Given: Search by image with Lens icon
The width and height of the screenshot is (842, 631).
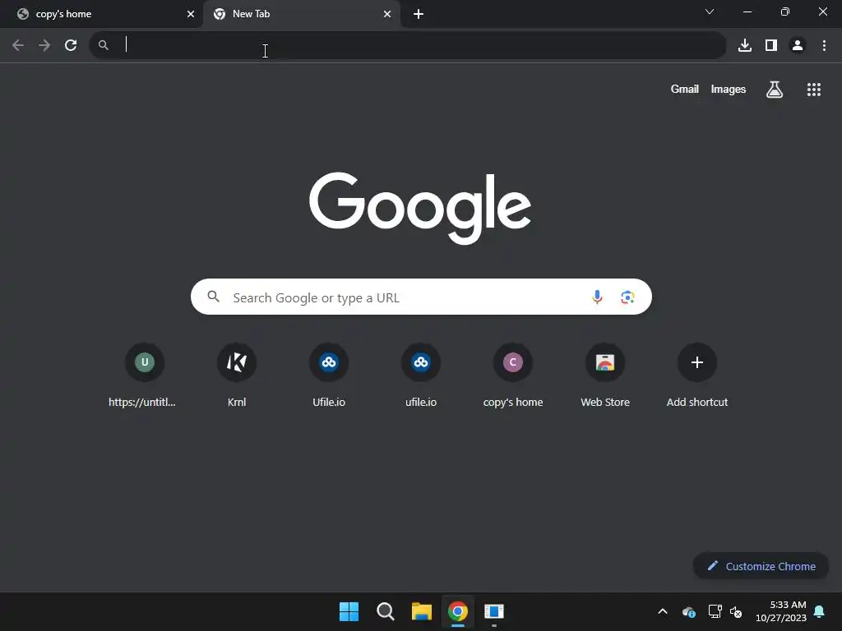Looking at the screenshot, I should (627, 297).
